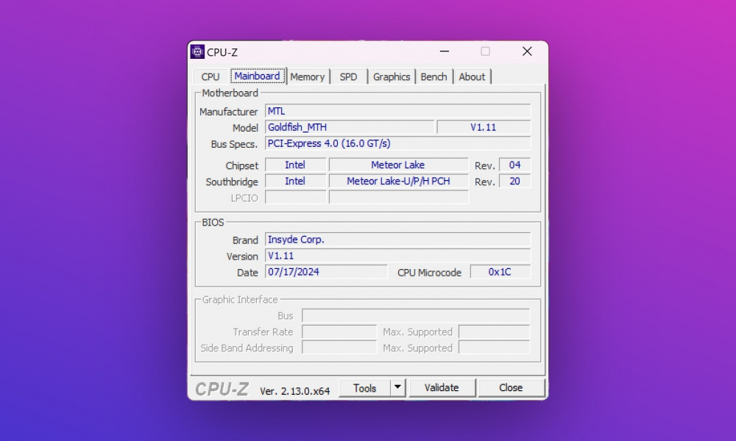
Task: Click the BIOS Date field 07/17/2024
Action: tap(326, 272)
